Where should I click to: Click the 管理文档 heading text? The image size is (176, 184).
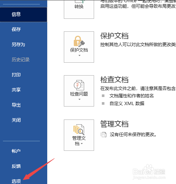tap(114, 124)
